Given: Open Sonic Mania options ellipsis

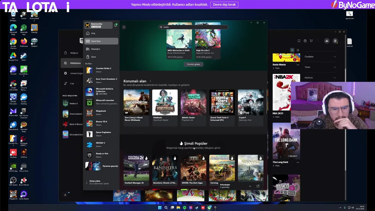Looking at the screenshot, I should pyautogui.click(x=298, y=65).
